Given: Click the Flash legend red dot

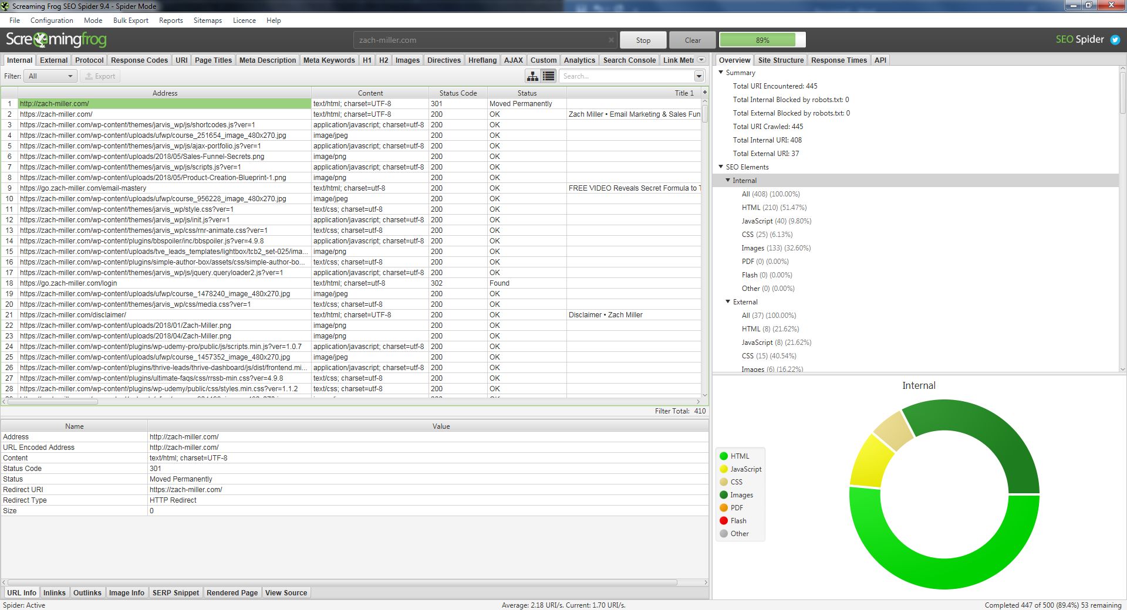Looking at the screenshot, I should 724,520.
